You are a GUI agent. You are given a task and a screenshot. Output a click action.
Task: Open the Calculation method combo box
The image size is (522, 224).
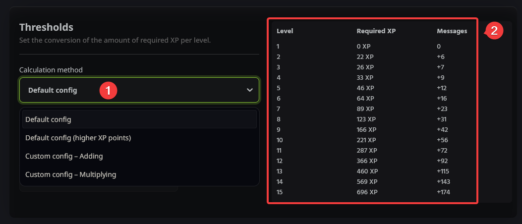click(139, 90)
